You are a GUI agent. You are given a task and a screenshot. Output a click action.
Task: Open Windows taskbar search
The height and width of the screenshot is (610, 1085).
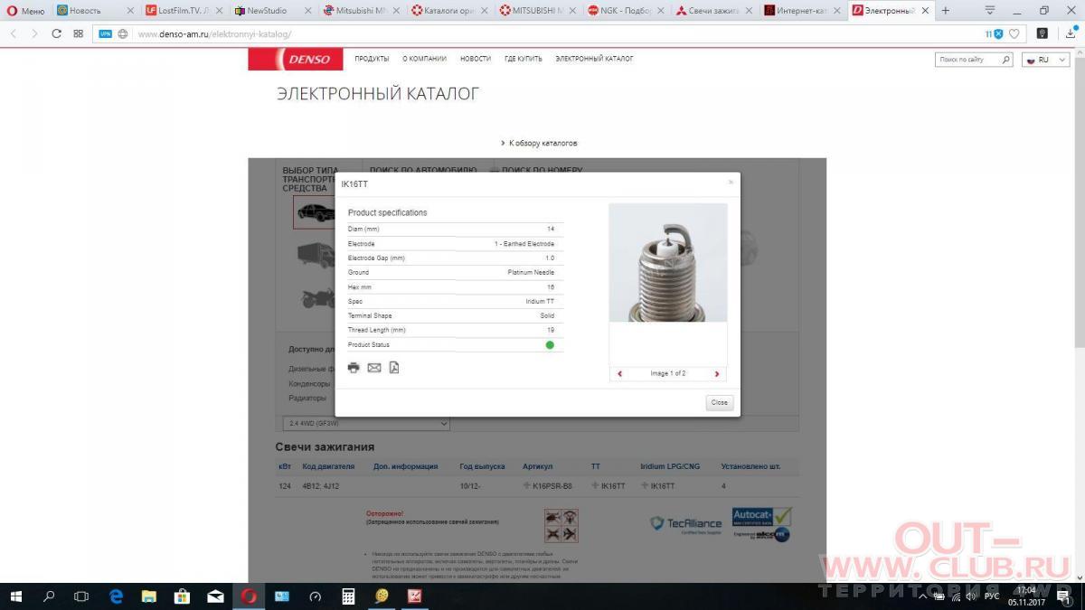coord(49,596)
